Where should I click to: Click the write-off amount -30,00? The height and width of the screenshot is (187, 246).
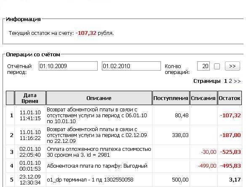209,152
